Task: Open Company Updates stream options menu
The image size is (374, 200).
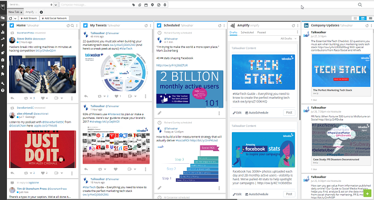Action: coord(371,26)
